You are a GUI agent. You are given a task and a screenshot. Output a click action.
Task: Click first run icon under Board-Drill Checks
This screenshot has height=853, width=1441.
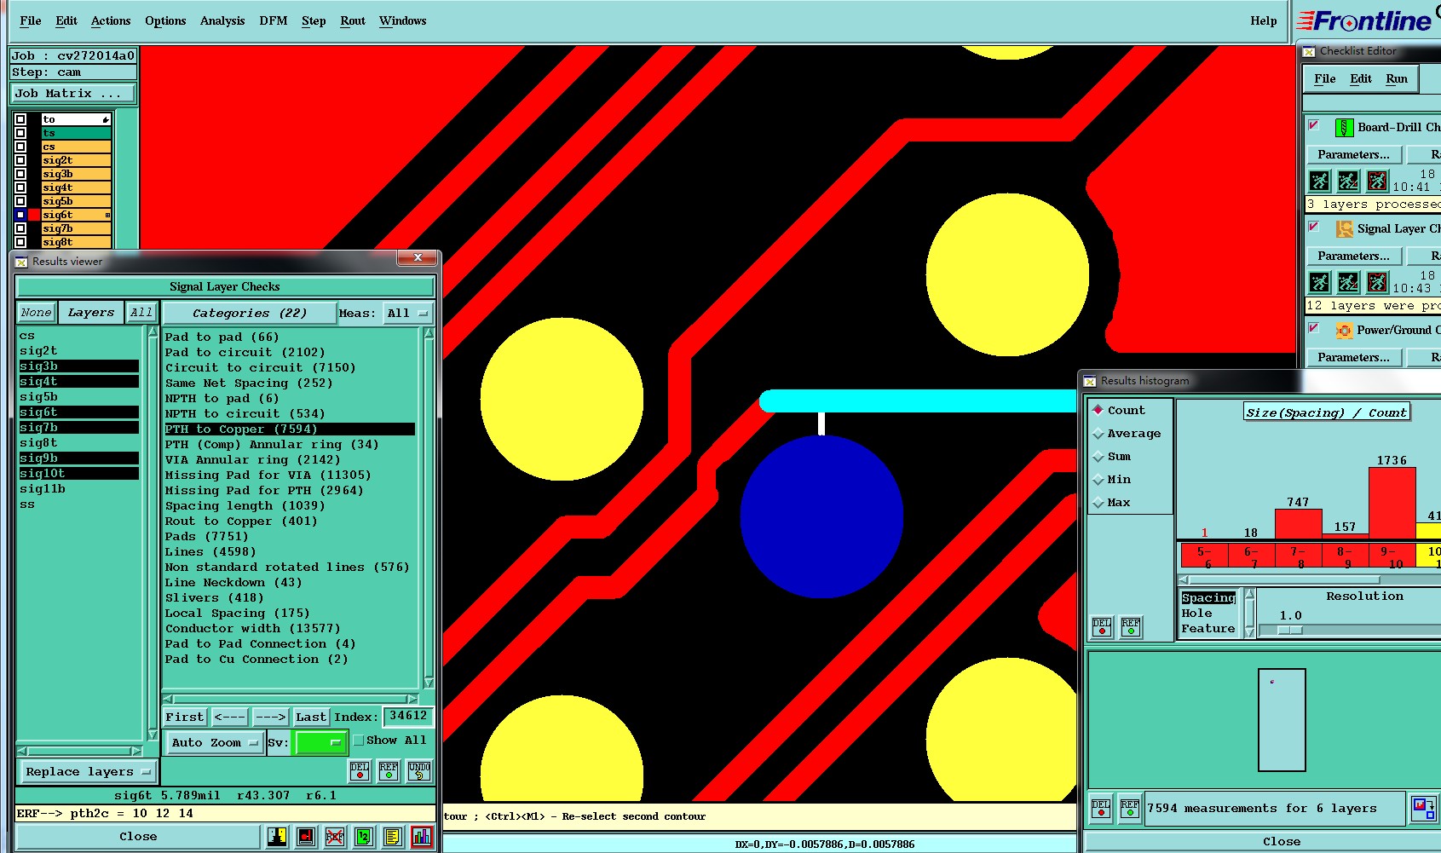point(1319,181)
